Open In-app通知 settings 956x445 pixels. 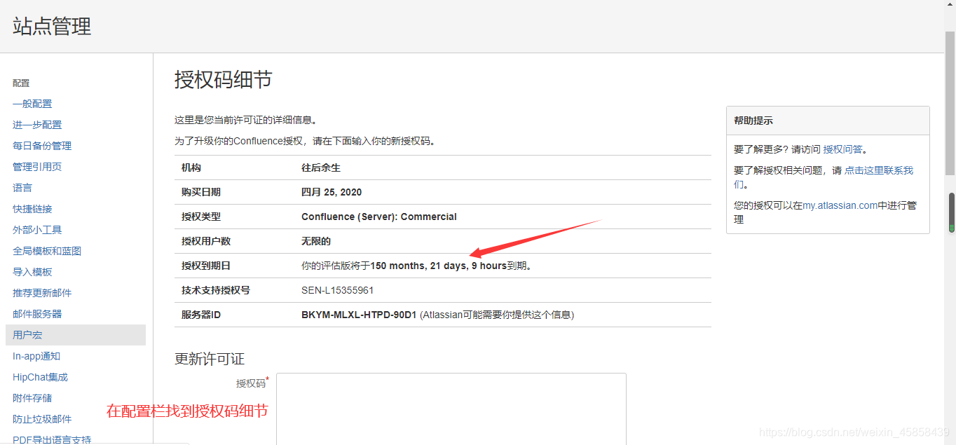[x=36, y=356]
